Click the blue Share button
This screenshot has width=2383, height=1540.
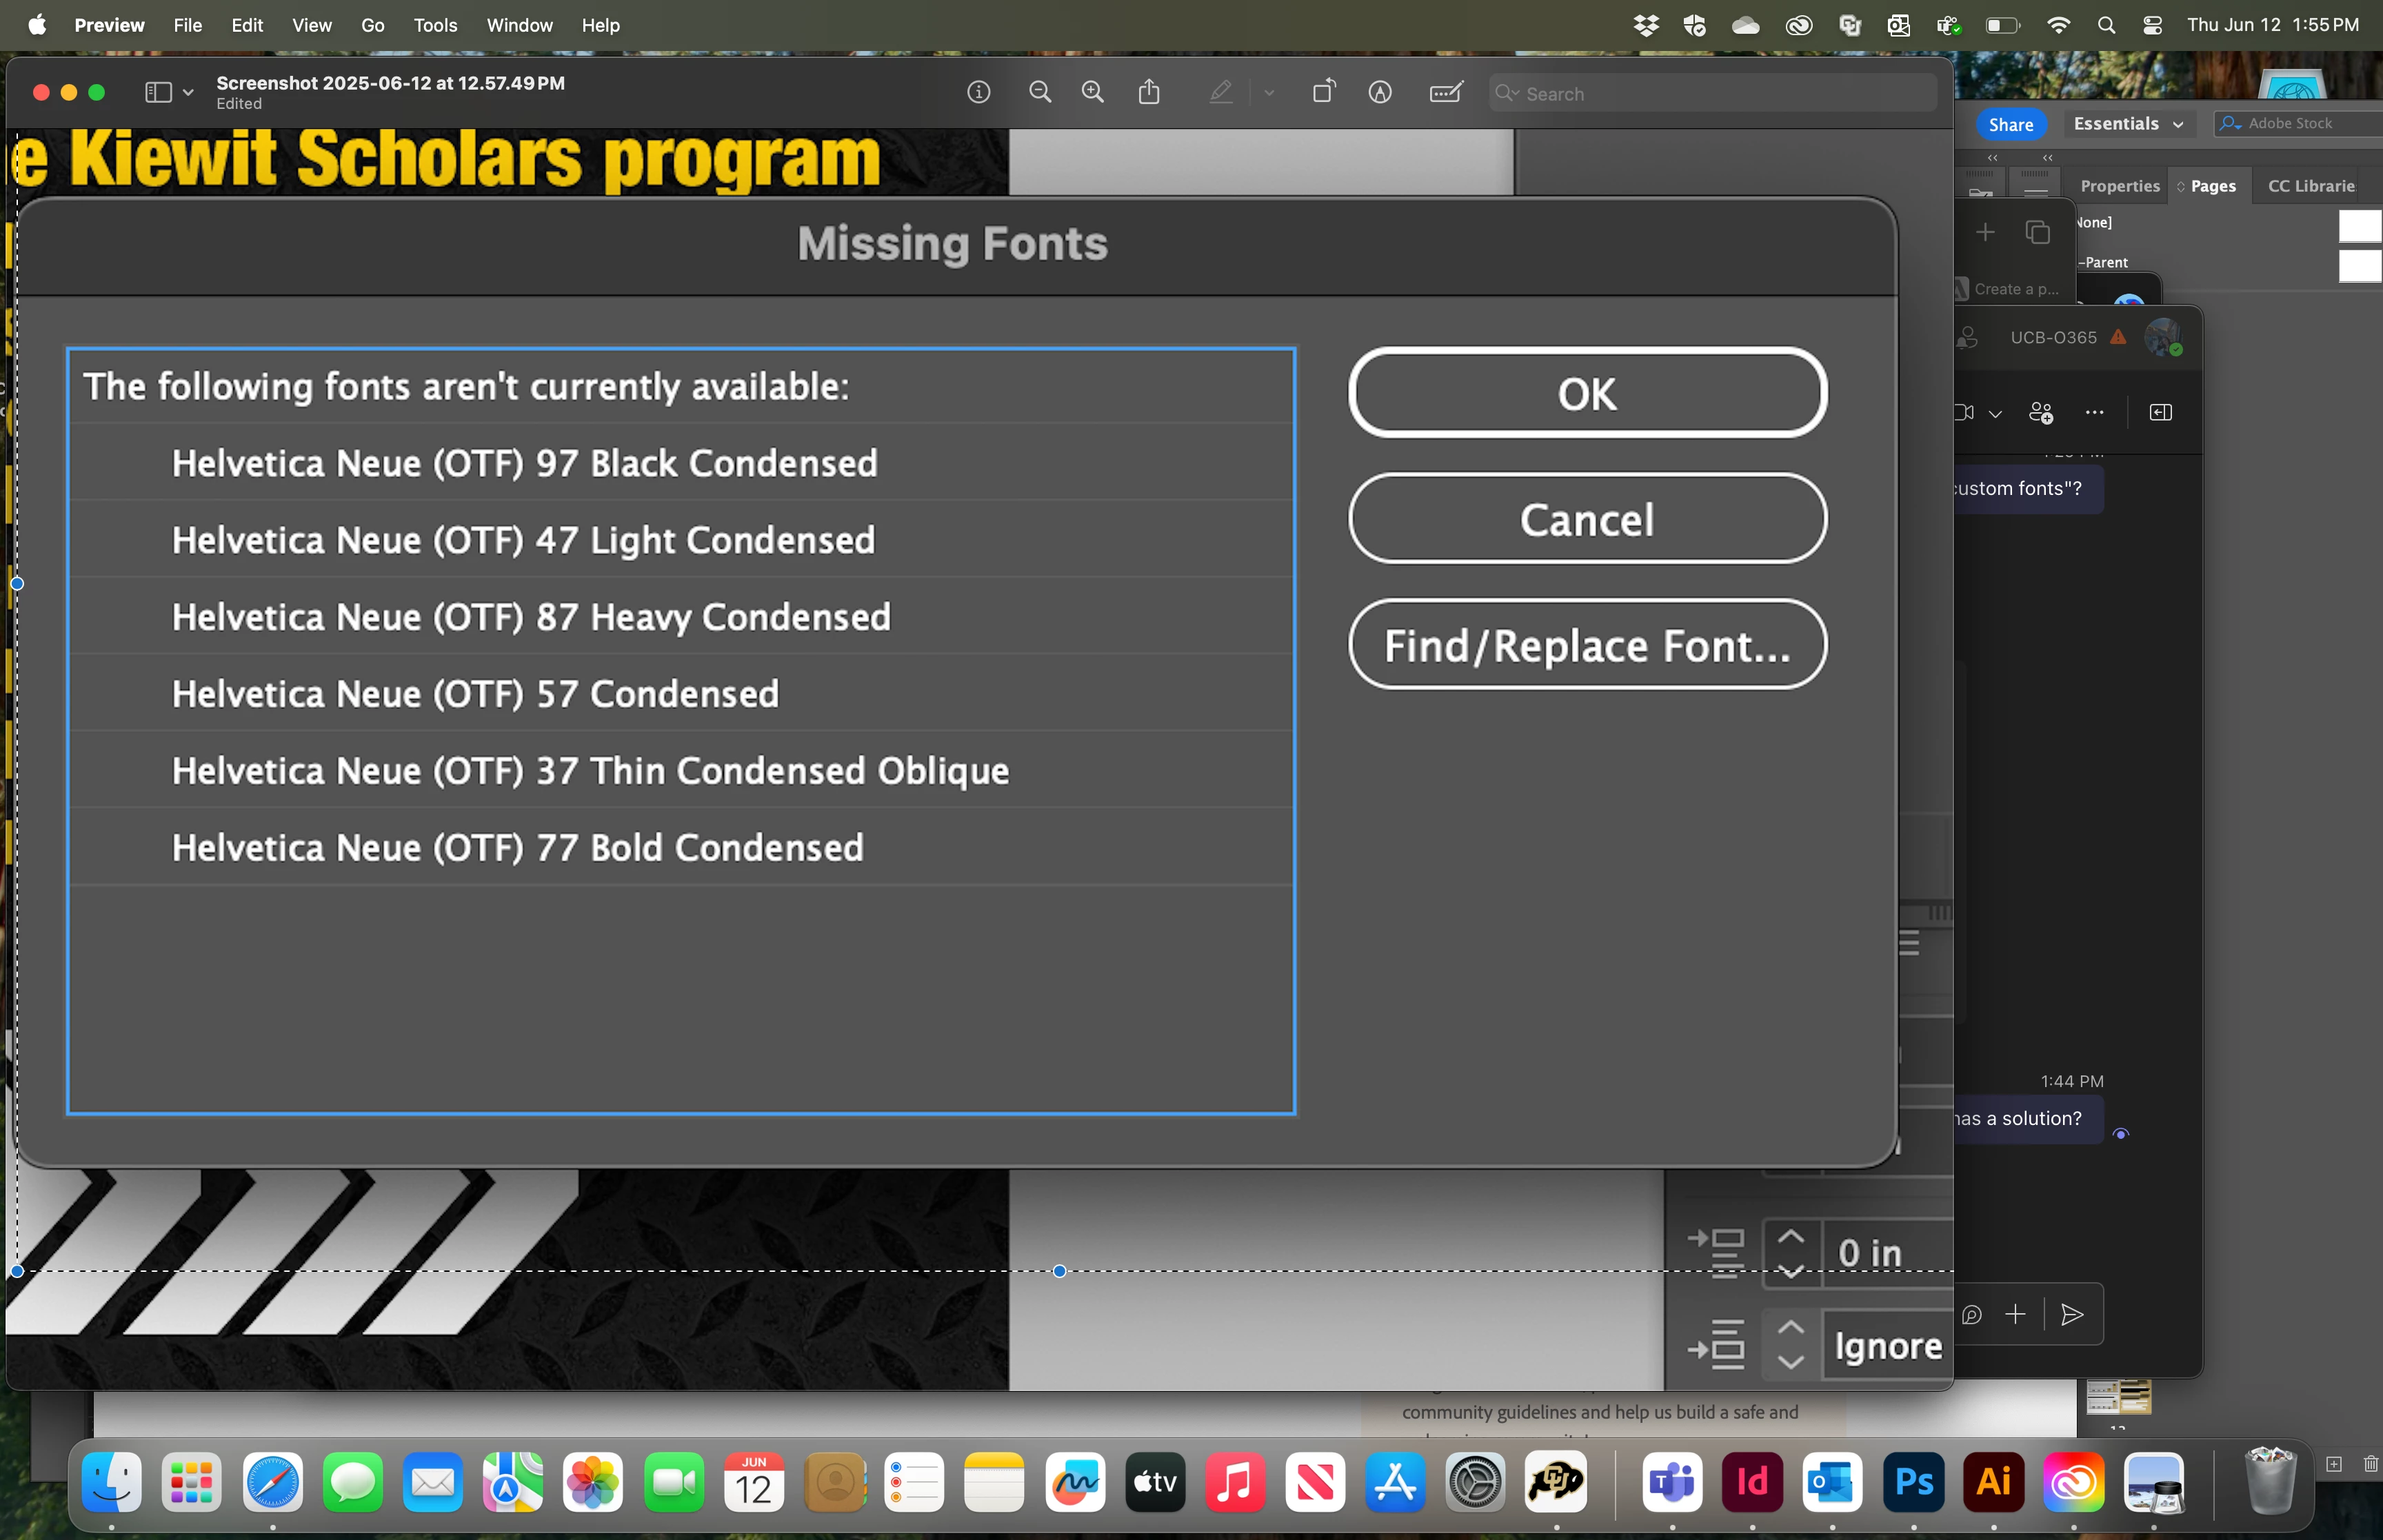coord(2010,124)
